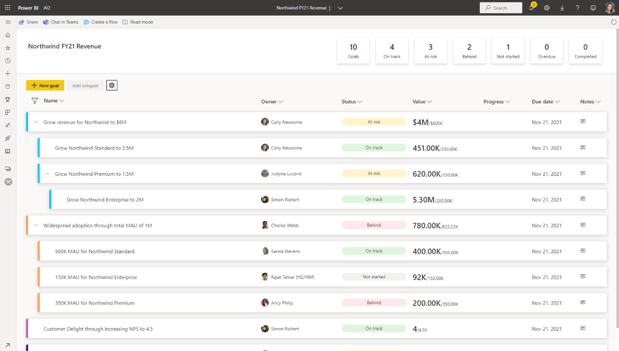Screen dimensions: 619x351
Task: Open the goals settings gear near New goal
Action: (x=112, y=85)
